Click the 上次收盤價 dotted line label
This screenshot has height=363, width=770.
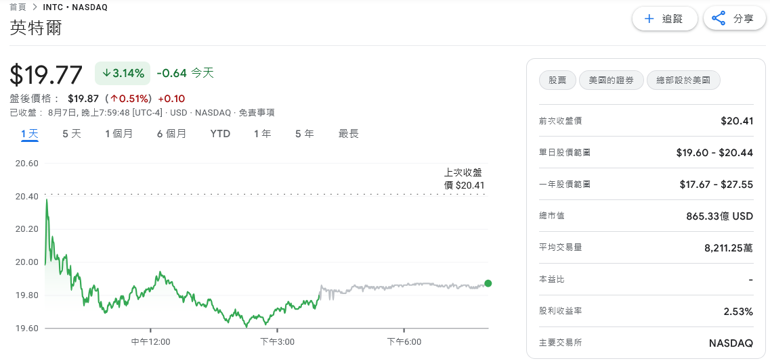click(464, 178)
